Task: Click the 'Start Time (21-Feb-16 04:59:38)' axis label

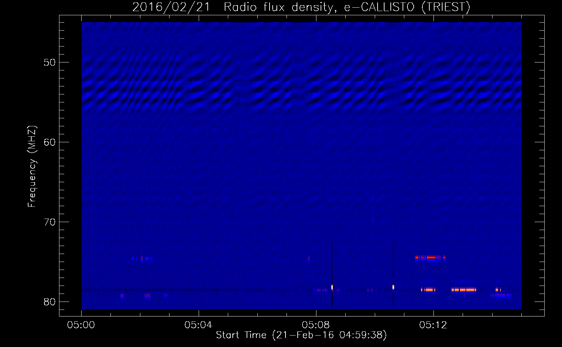Action: pos(301,335)
